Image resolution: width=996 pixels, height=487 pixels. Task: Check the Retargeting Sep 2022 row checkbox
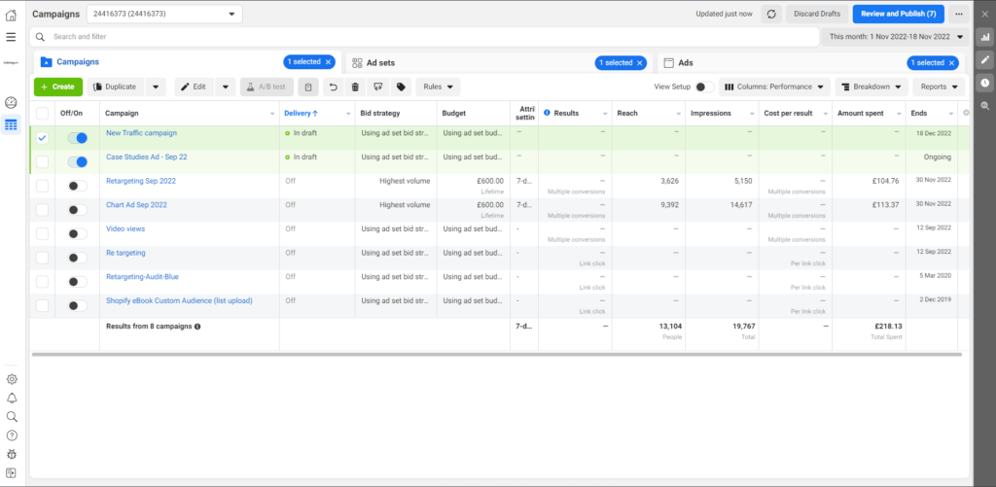pos(42,186)
